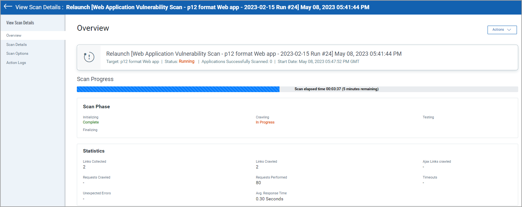This screenshot has width=522, height=207.
Task: Click the Scan Progress heading
Action: pyautogui.click(x=95, y=79)
